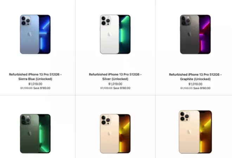Screen dimensions: 232x158
Task: Click the Save $180.00 text under Graphite
Action: (202, 88)
